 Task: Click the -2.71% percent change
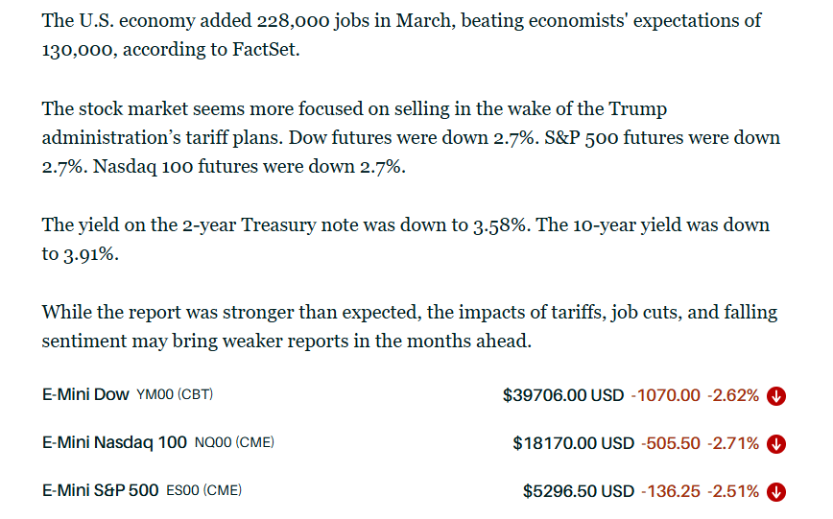733,443
